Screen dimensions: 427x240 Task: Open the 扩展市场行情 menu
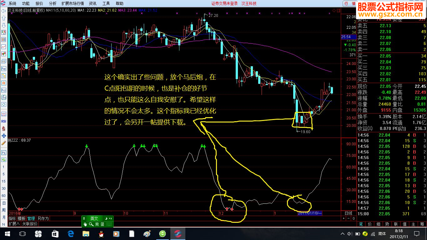[x=73, y=3]
